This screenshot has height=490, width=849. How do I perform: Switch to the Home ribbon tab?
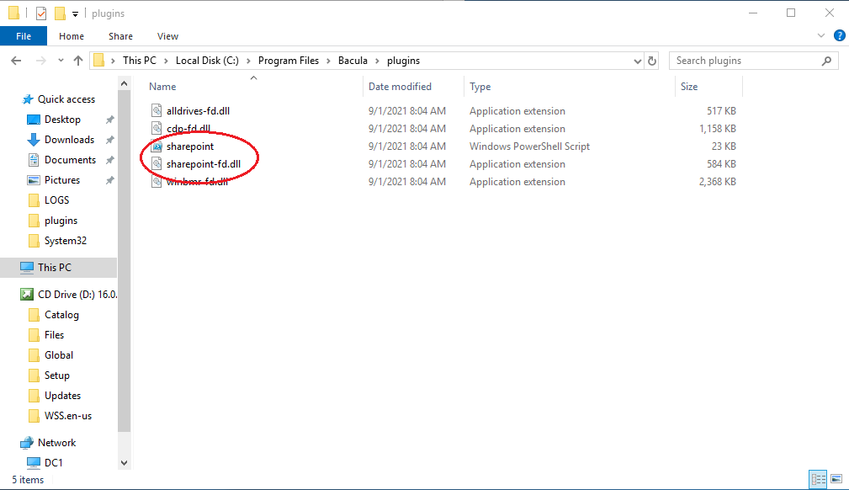[72, 36]
